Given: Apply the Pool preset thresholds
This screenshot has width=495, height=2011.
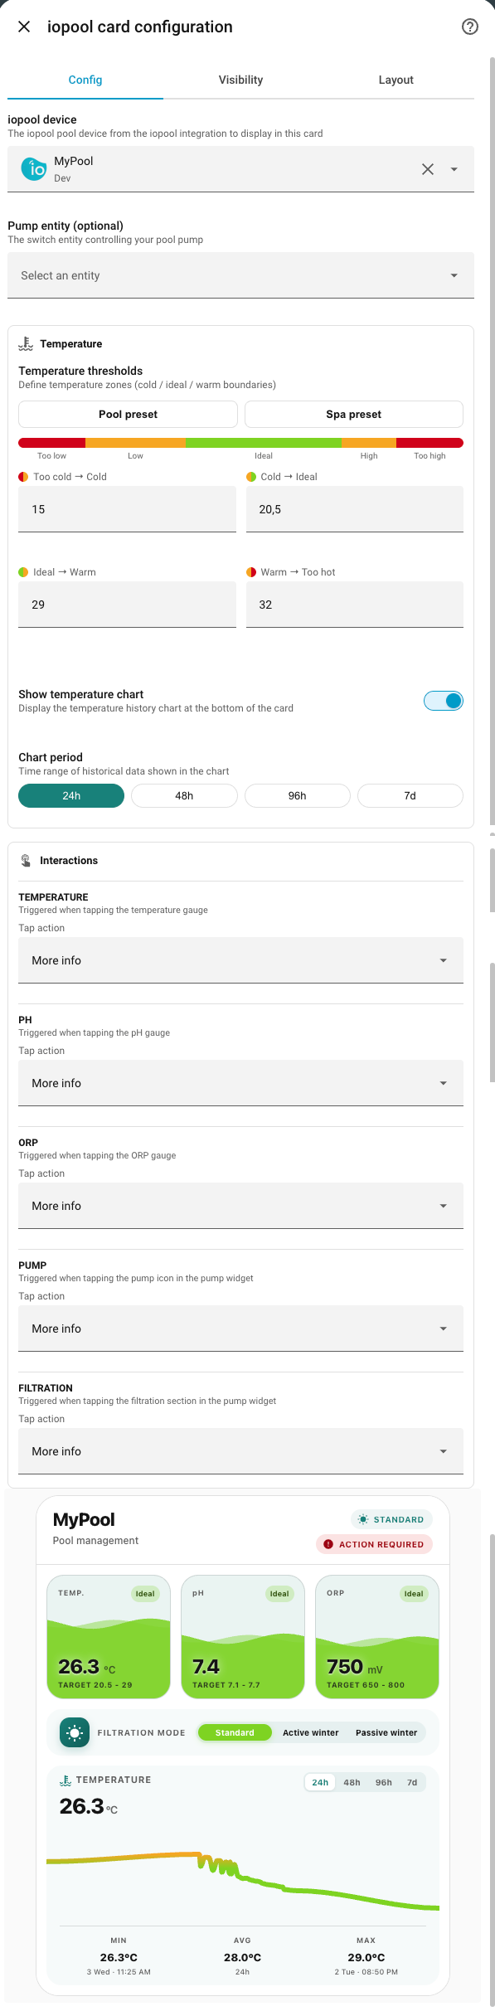Looking at the screenshot, I should coord(128,414).
